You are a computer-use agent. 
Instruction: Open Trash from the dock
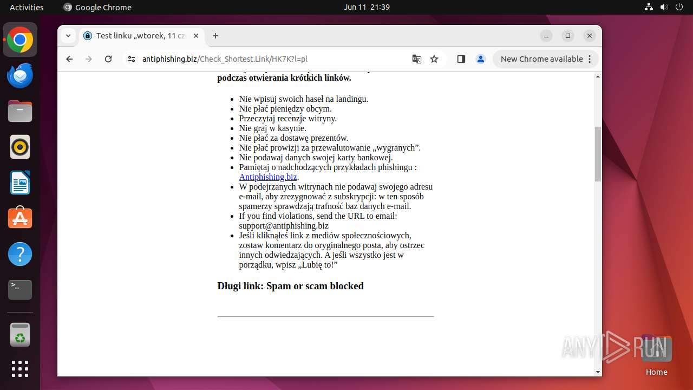[20, 335]
